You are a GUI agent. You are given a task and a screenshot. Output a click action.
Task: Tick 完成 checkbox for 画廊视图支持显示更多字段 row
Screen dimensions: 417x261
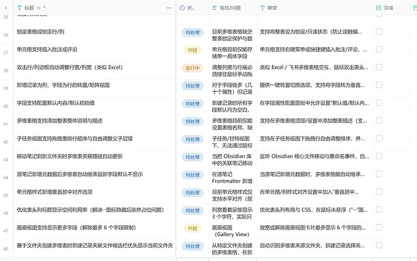(x=380, y=228)
